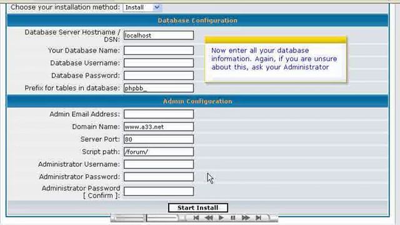Click the play button in player bar
Image resolution: width=400 pixels, height=225 pixels.
(221, 218)
